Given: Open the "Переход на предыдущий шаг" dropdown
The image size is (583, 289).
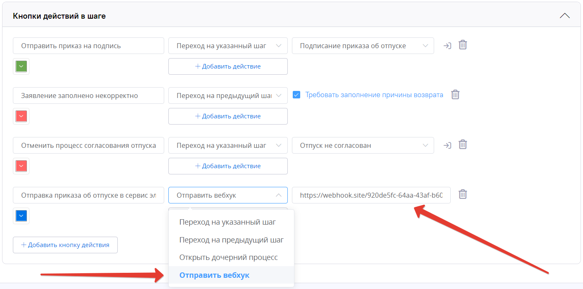Looking at the screenshot, I should (x=228, y=96).
